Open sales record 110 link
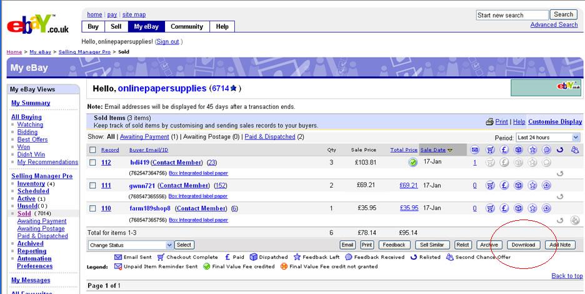The height and width of the screenshot is (294, 585). tap(106, 208)
